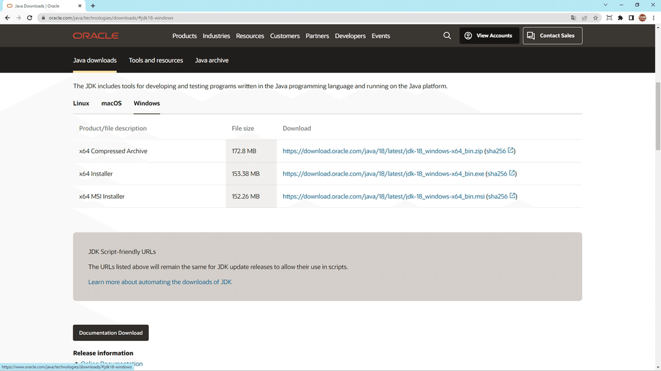Image resolution: width=661 pixels, height=371 pixels.
Task: Click the page vertical scrollbar thumb
Action: click(658, 117)
